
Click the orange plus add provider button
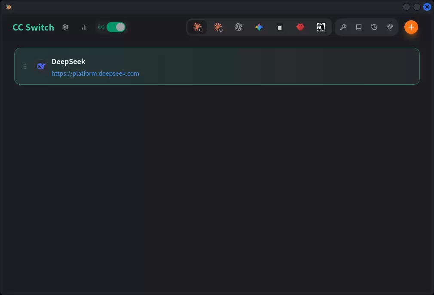point(411,27)
